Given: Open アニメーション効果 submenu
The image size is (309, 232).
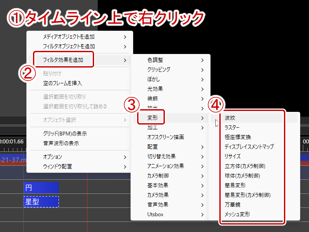Looking at the screenshot, I should [171, 166].
